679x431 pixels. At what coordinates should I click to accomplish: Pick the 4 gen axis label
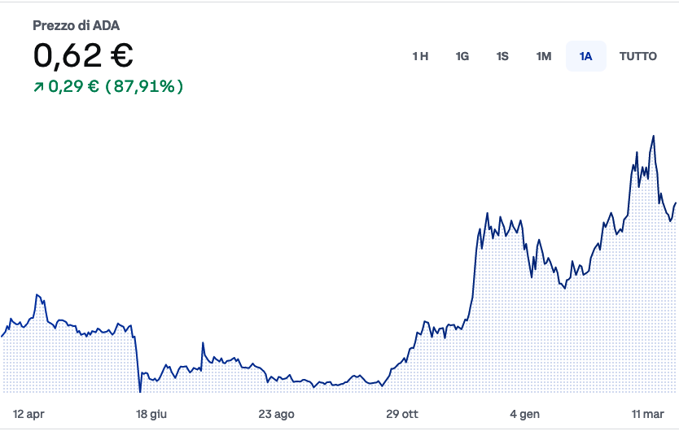524,414
